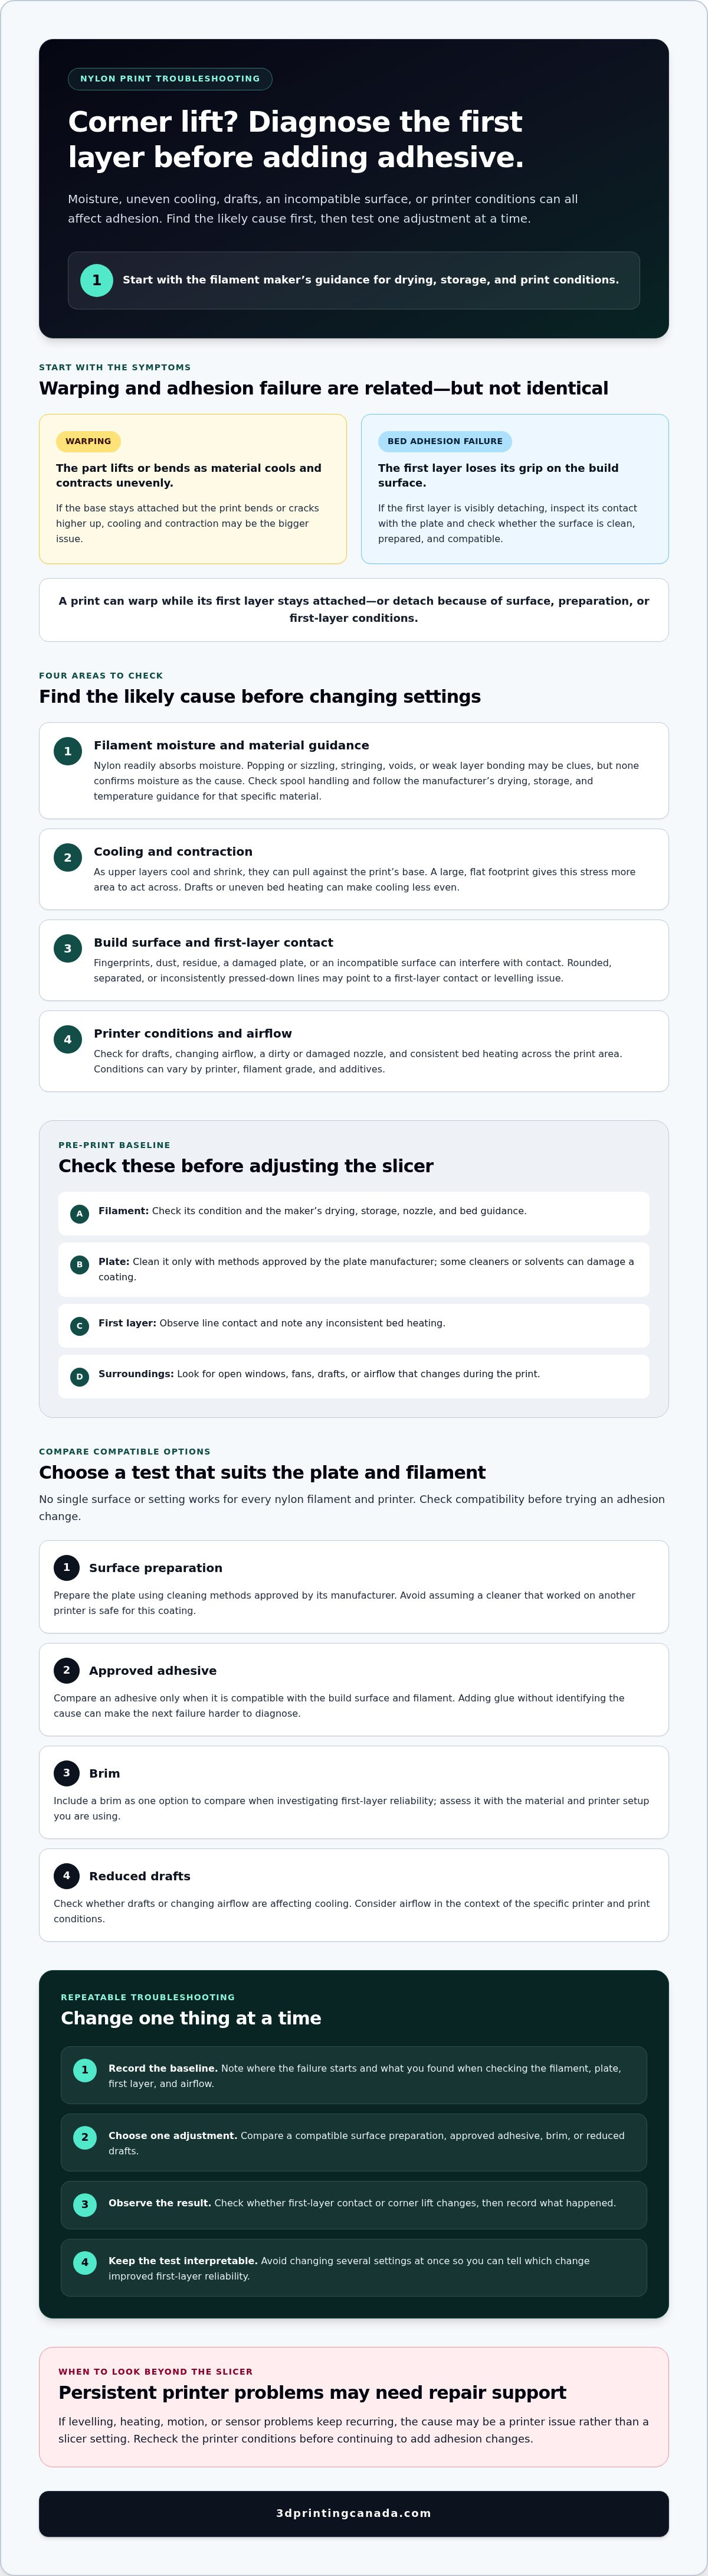Open the Surface preparation card
This screenshot has width=708, height=2576.
point(353,1587)
